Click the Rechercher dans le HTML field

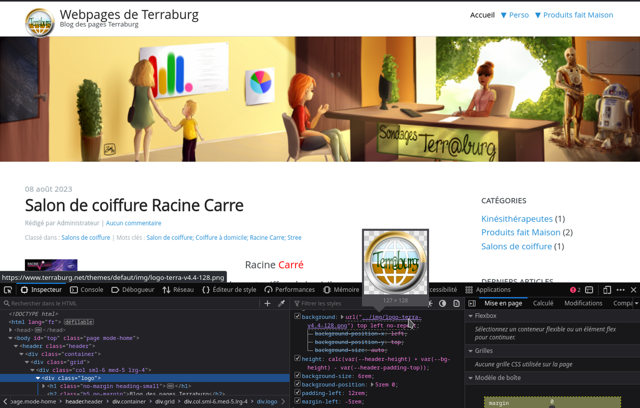coord(130,303)
